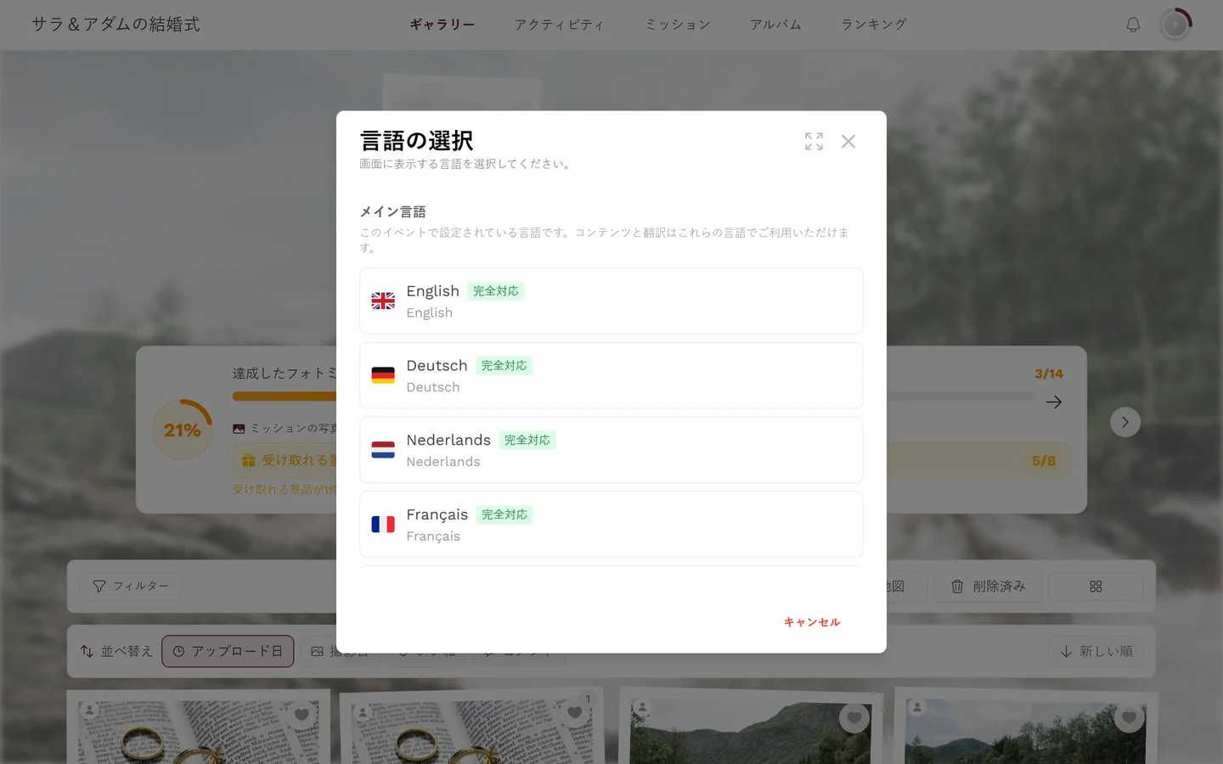The width and height of the screenshot is (1223, 764).
Task: Open the user profile avatar
Action: click(1175, 25)
